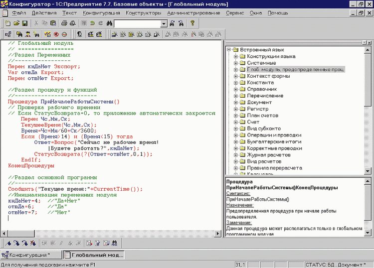
Task: Toggle bookmark with the blue flag icon
Action: [8, 243]
